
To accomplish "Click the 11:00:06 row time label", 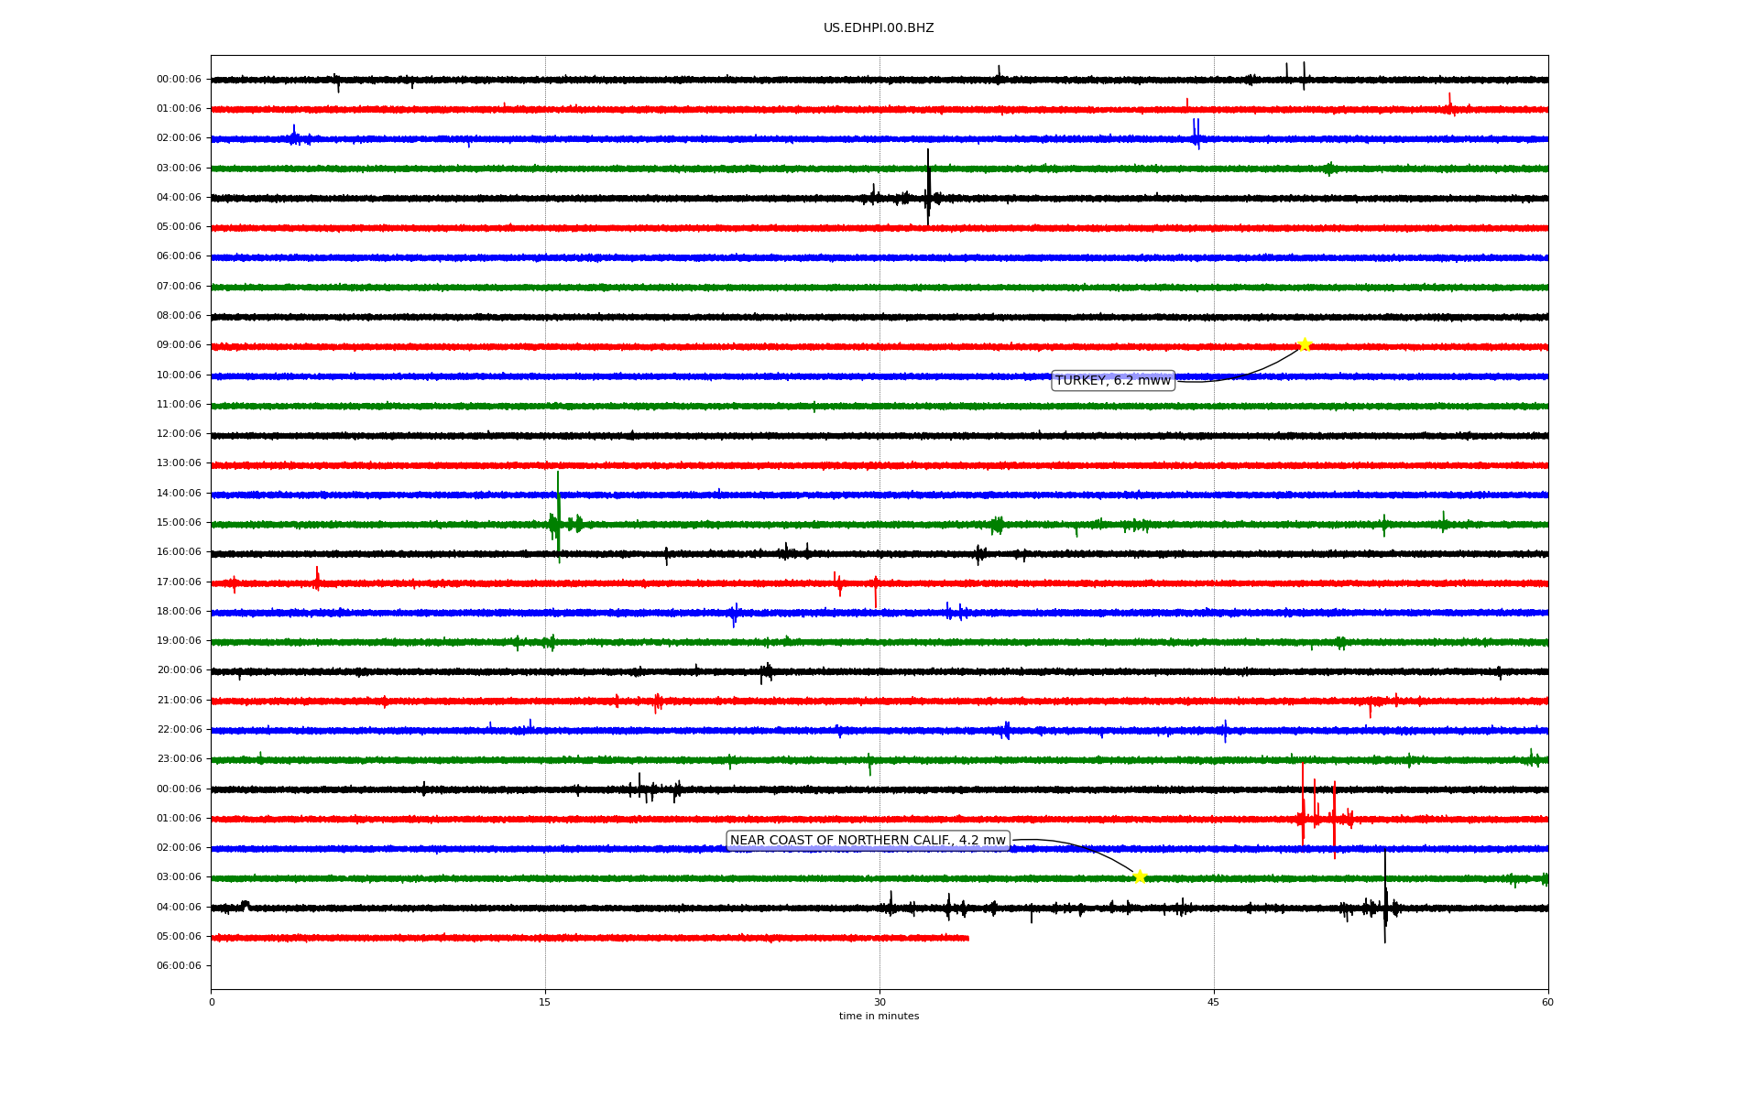I will coord(179,404).
